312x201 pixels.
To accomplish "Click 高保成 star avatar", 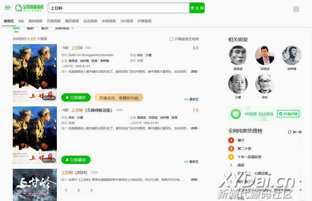I will [238, 56].
